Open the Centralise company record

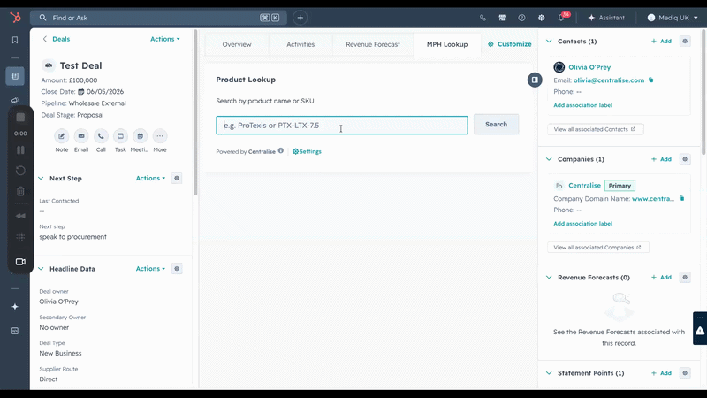pyautogui.click(x=584, y=186)
